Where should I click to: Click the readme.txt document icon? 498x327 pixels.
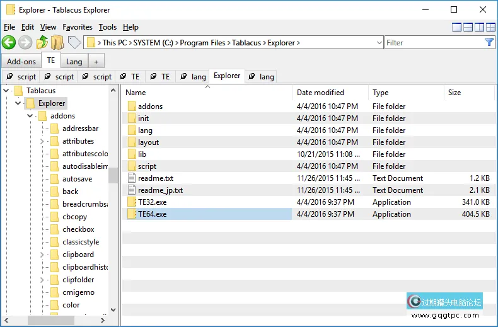tap(131, 178)
